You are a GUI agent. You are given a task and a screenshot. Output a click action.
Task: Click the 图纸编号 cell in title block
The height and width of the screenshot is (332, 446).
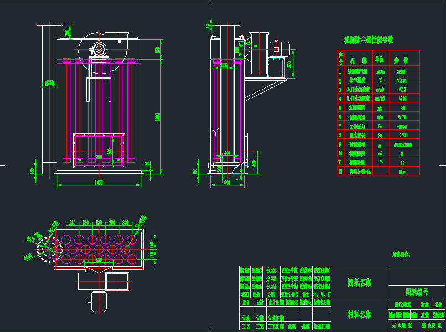point(417,291)
